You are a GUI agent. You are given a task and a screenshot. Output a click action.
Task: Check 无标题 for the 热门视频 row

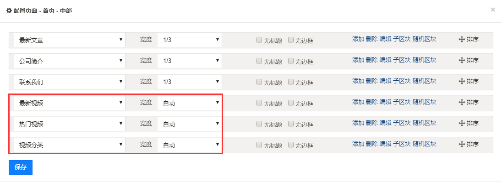(259, 124)
